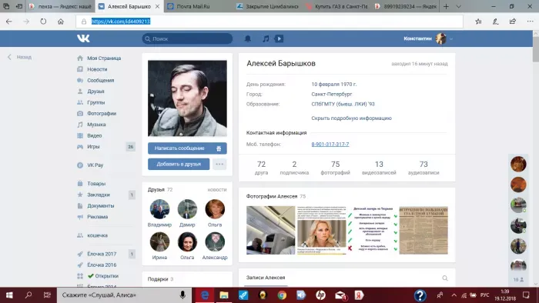Image resolution: width=539 pixels, height=303 pixels.
Task: Open 72 друга counter
Action: tap(261, 168)
